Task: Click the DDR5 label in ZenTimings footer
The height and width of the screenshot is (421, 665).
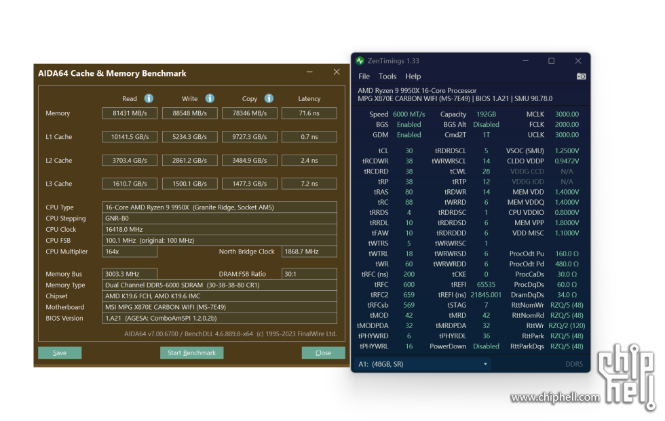Action: click(574, 364)
